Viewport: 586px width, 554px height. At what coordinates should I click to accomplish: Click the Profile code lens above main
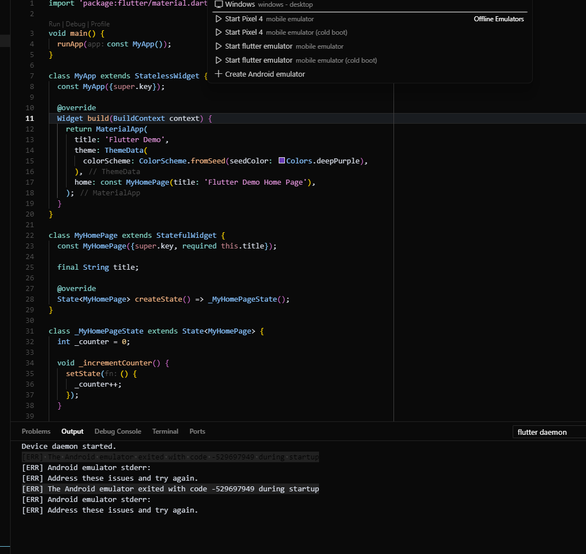(100, 24)
